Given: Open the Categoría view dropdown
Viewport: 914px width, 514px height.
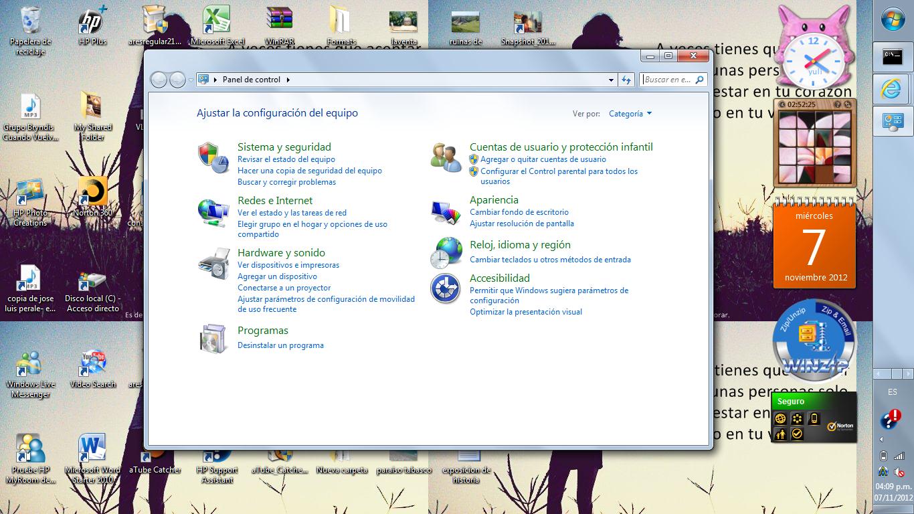Looking at the screenshot, I should click(x=629, y=114).
